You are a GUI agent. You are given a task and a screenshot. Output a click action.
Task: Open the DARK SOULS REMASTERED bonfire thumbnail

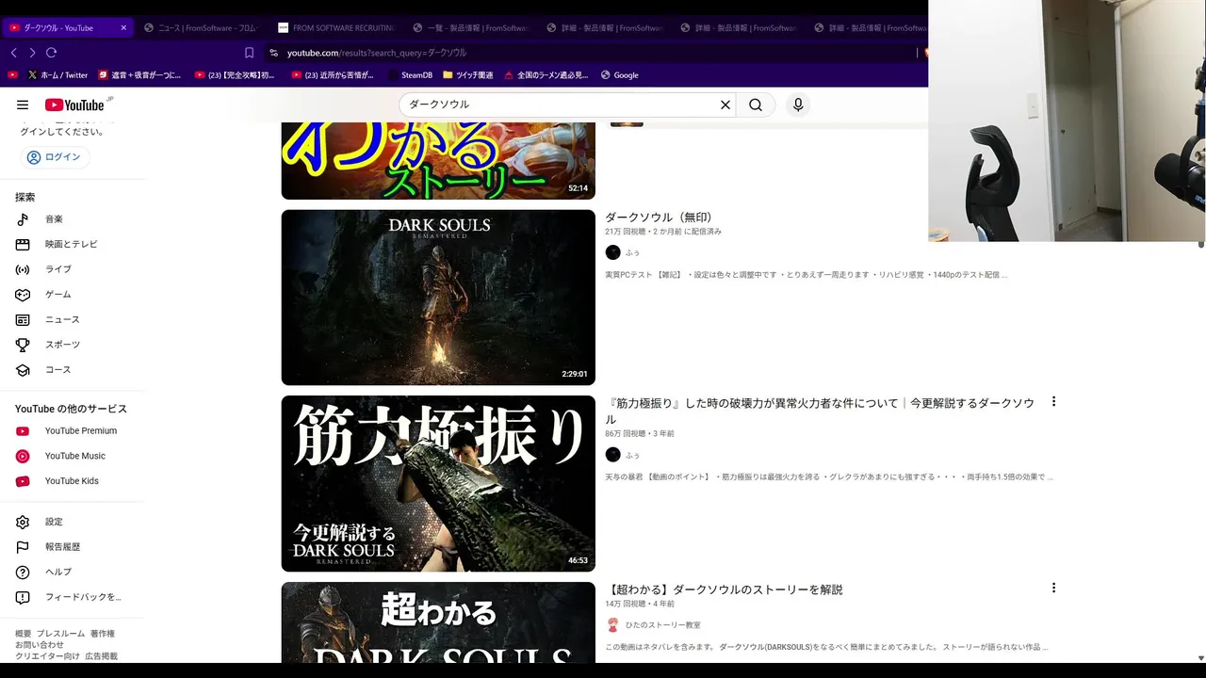[438, 298]
